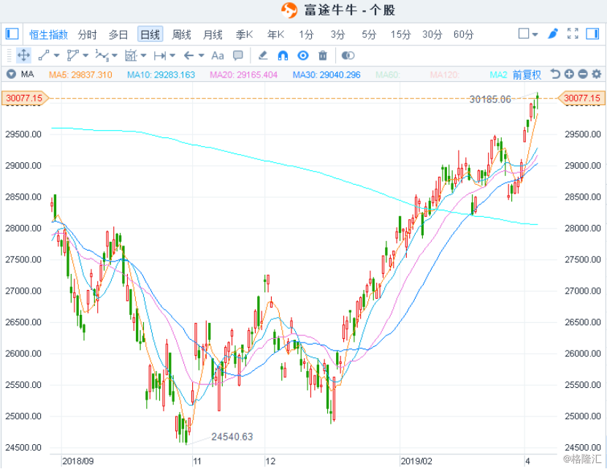Click the 2019/02 date axis label
The image size is (607, 469).
[x=416, y=461]
